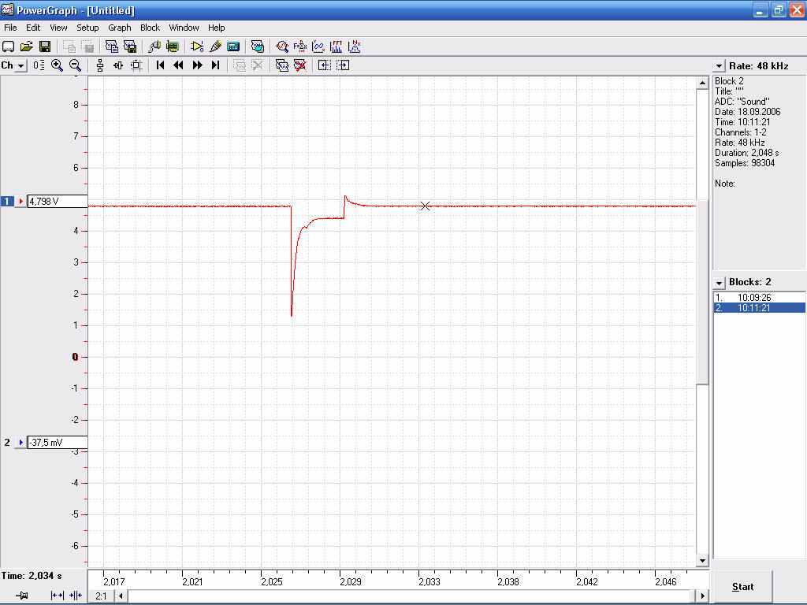
Task: Zoom in with the plus magnifier
Action: [57, 65]
